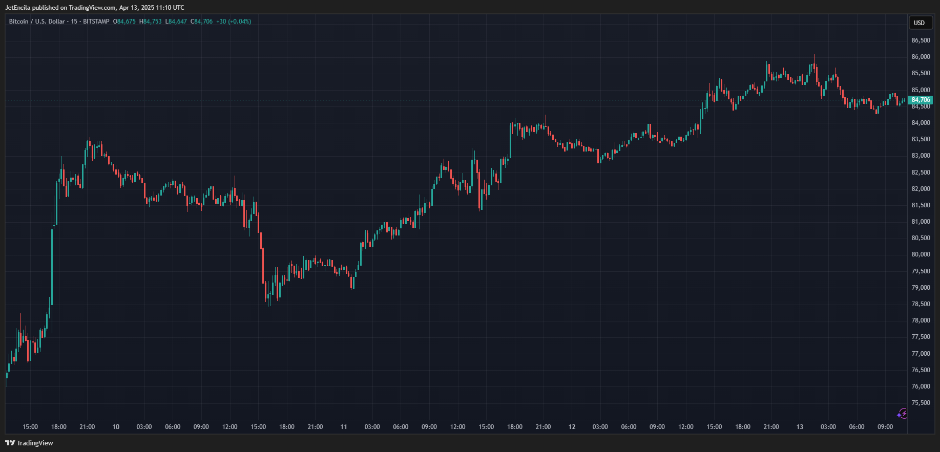Select the 15 interval label in header

coord(74,21)
